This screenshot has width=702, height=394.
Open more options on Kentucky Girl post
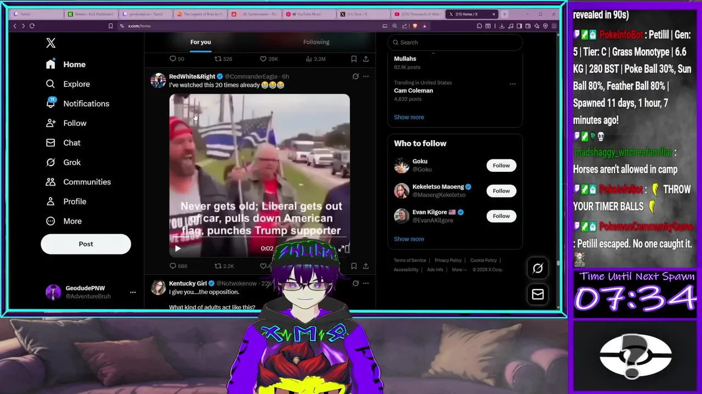pos(366,283)
